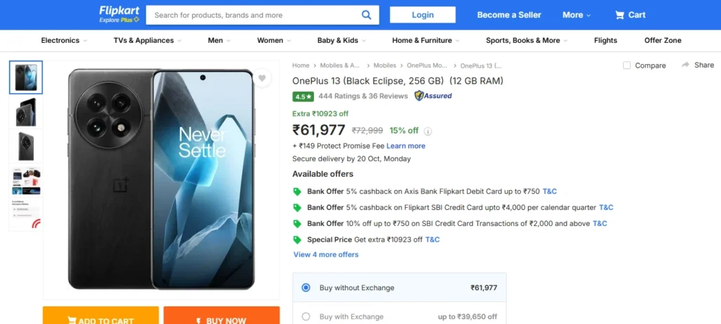Image resolution: width=721 pixels, height=324 pixels.
Task: Add phone to wishlist heart icon
Action: (262, 78)
